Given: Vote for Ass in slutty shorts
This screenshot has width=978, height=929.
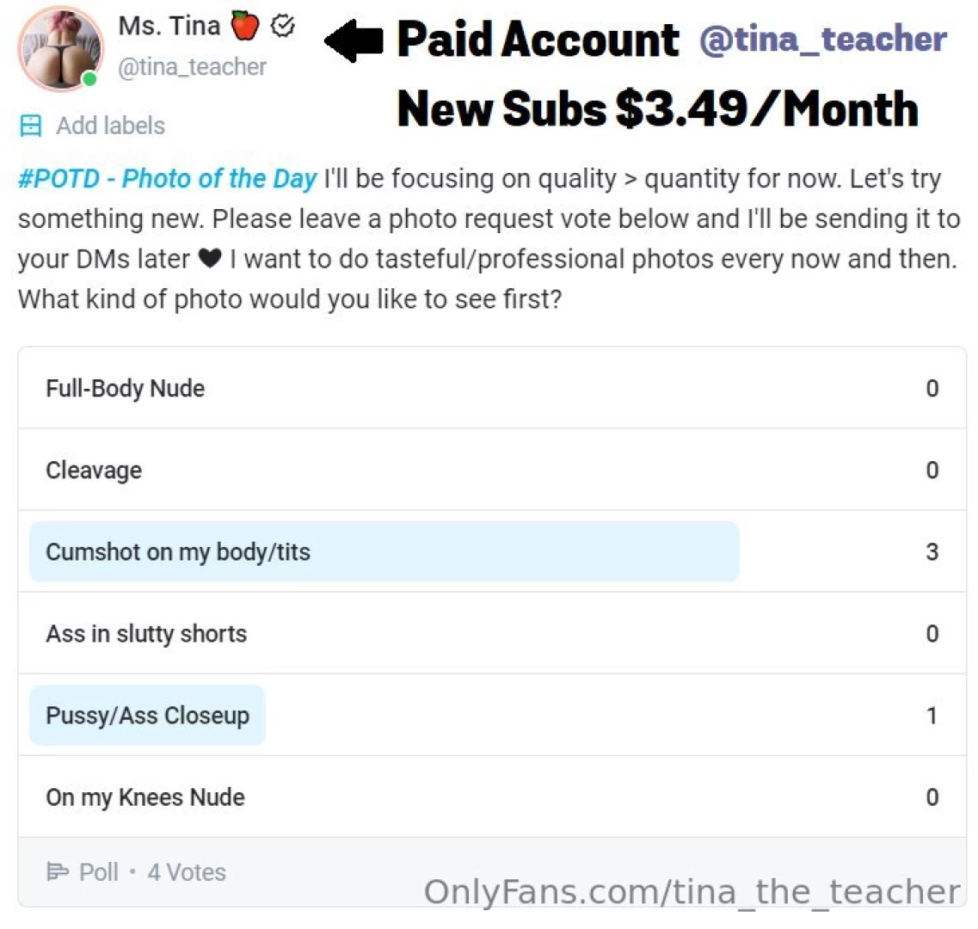Looking at the screenshot, I should tap(145, 634).
